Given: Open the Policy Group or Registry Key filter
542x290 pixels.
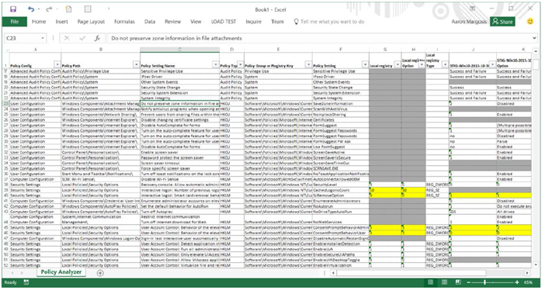Looking at the screenshot, I should (x=308, y=65).
